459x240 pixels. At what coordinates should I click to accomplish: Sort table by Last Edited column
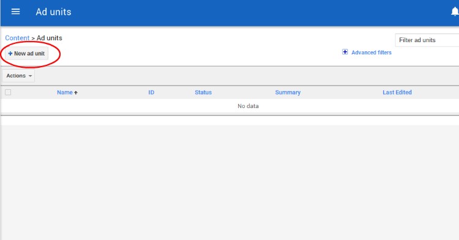tap(397, 92)
